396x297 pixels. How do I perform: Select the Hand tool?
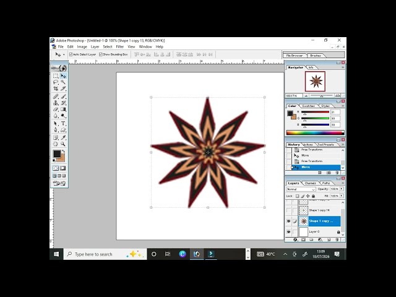coord(56,144)
